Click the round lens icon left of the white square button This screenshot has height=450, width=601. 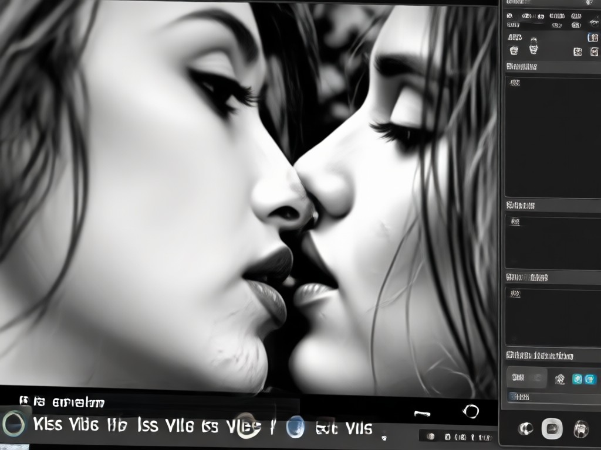[525, 428]
